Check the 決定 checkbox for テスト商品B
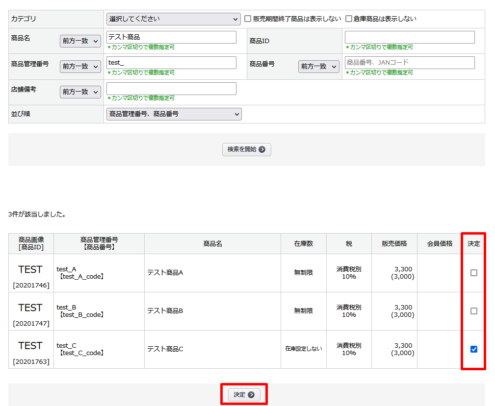This screenshot has width=495, height=406. [x=473, y=311]
